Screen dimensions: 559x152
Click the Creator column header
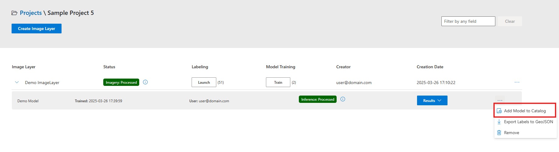pyautogui.click(x=343, y=67)
